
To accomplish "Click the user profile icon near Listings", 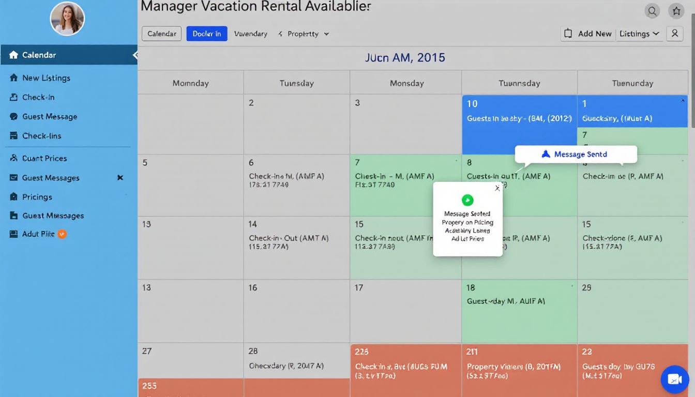I will click(x=675, y=34).
